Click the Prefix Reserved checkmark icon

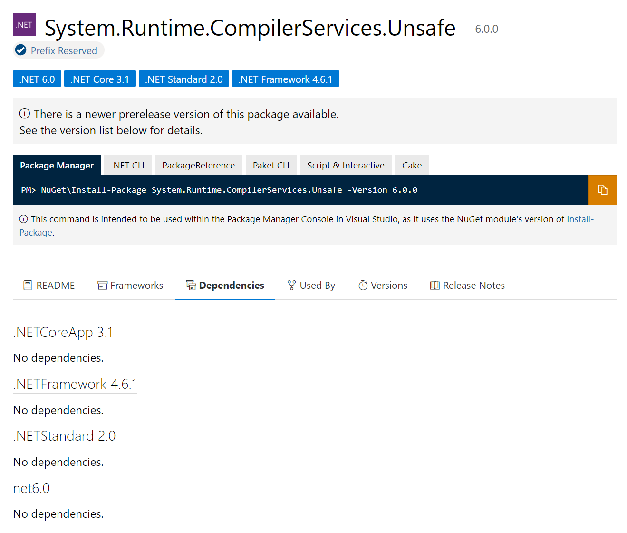click(x=20, y=50)
